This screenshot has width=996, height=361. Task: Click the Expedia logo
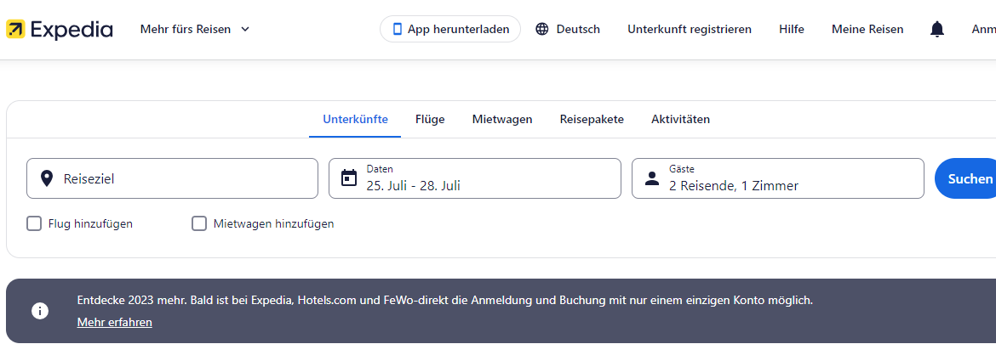point(59,30)
